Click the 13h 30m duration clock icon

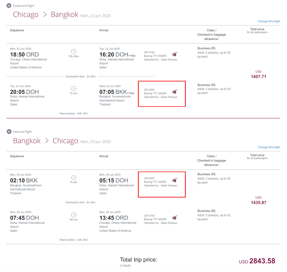pos(73,51)
